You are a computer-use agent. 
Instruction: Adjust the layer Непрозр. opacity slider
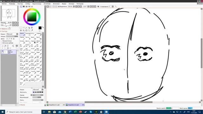(12, 36)
